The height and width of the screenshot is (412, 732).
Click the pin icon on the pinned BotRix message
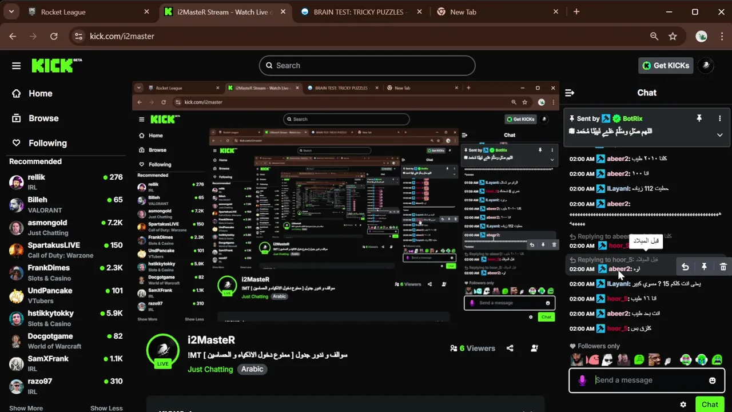click(x=699, y=118)
